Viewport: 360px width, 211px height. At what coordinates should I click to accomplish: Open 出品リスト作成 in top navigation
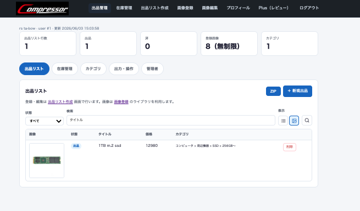point(155,8)
